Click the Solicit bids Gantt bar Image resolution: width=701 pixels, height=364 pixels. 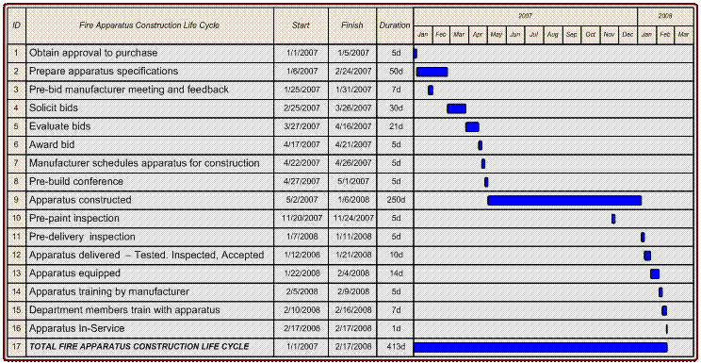point(456,108)
